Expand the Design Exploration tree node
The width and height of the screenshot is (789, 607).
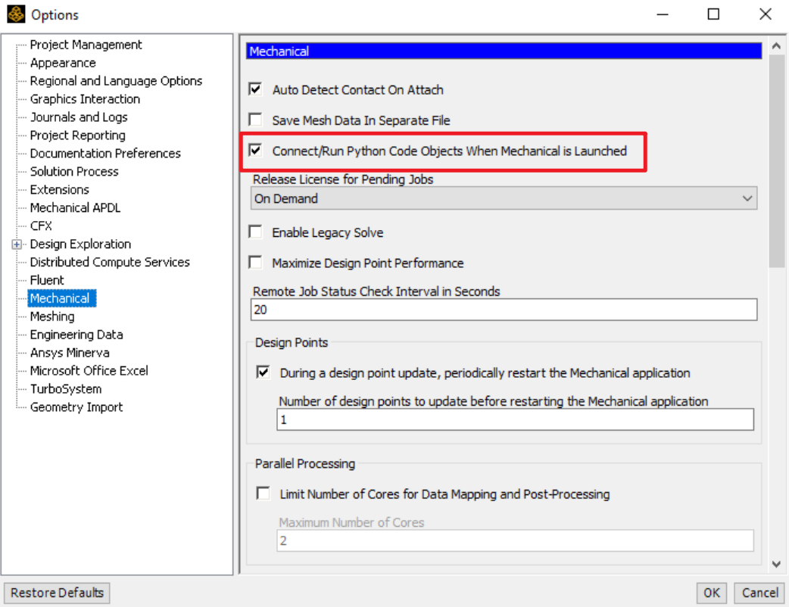(17, 244)
